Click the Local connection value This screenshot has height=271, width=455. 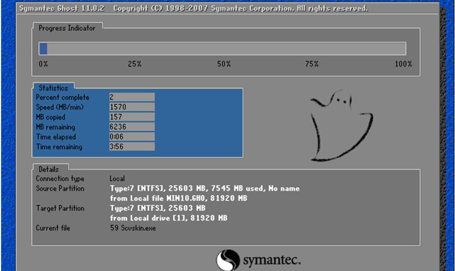point(117,179)
